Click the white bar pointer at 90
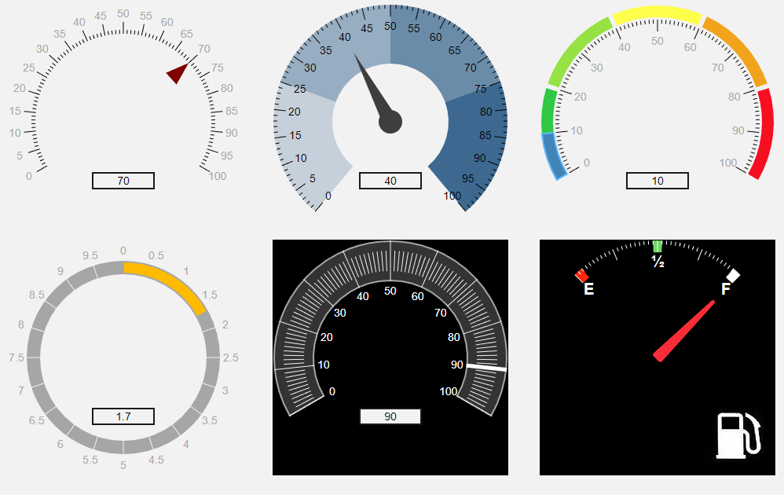Viewport: 784px width, 495px height. (x=486, y=367)
